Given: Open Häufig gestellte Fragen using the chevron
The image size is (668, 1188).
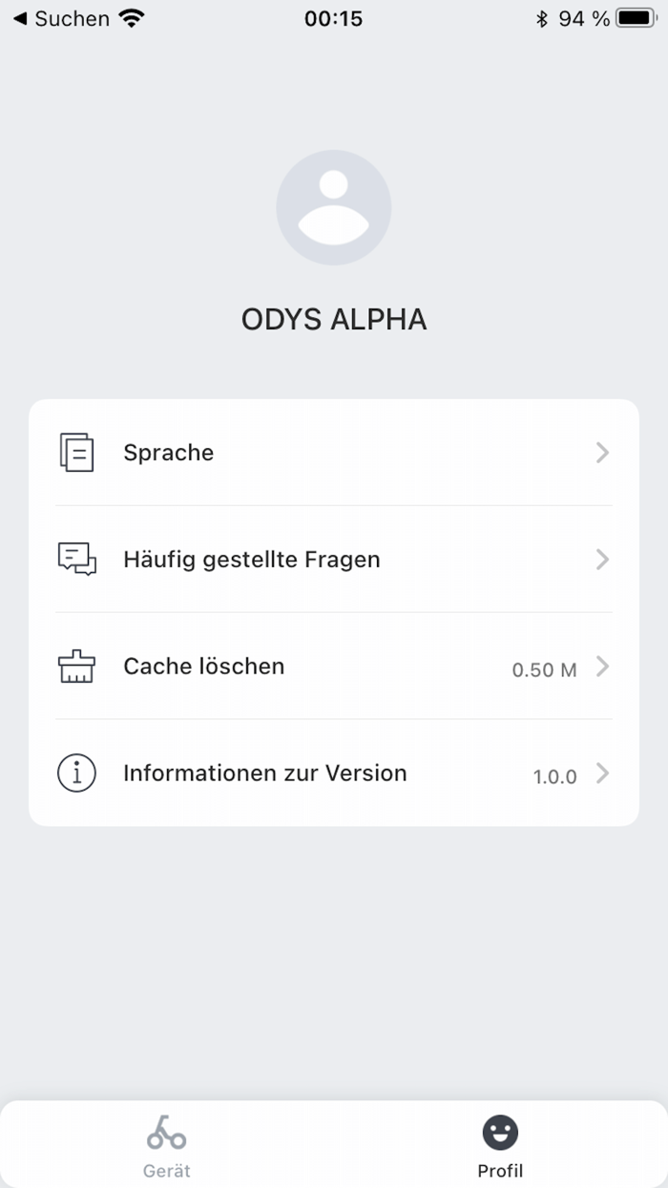Looking at the screenshot, I should (601, 560).
